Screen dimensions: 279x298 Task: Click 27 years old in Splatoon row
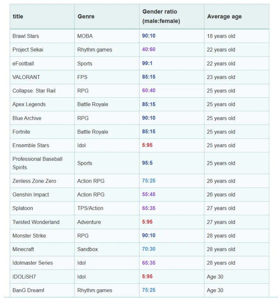[x=236, y=208]
